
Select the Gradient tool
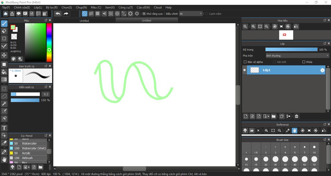click(x=4, y=79)
